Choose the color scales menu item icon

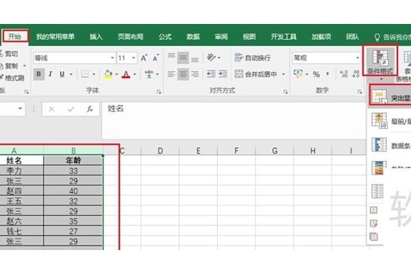pyautogui.click(x=379, y=168)
